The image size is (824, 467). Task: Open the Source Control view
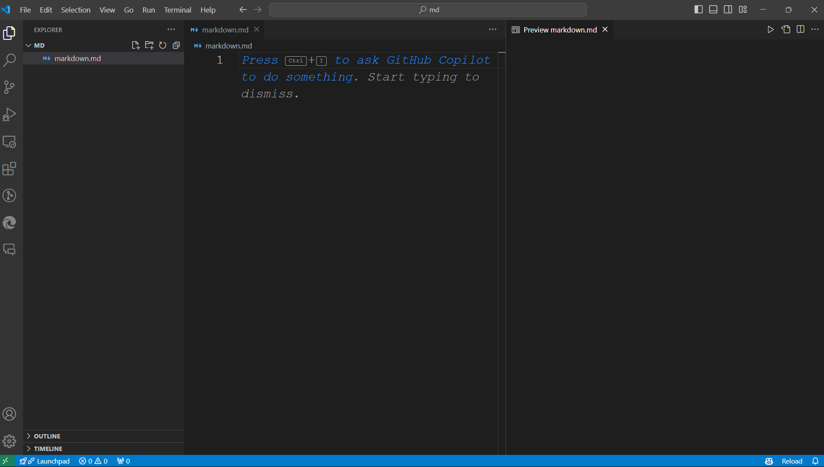[x=10, y=87]
